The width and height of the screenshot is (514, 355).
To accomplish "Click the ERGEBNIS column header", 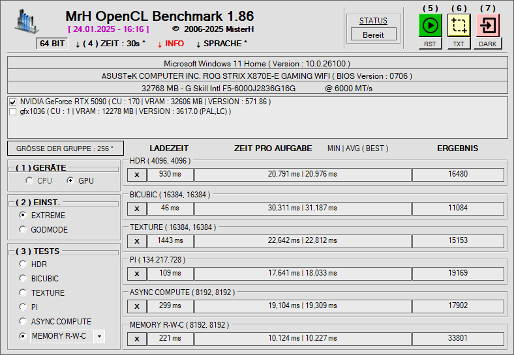I will tap(458, 149).
